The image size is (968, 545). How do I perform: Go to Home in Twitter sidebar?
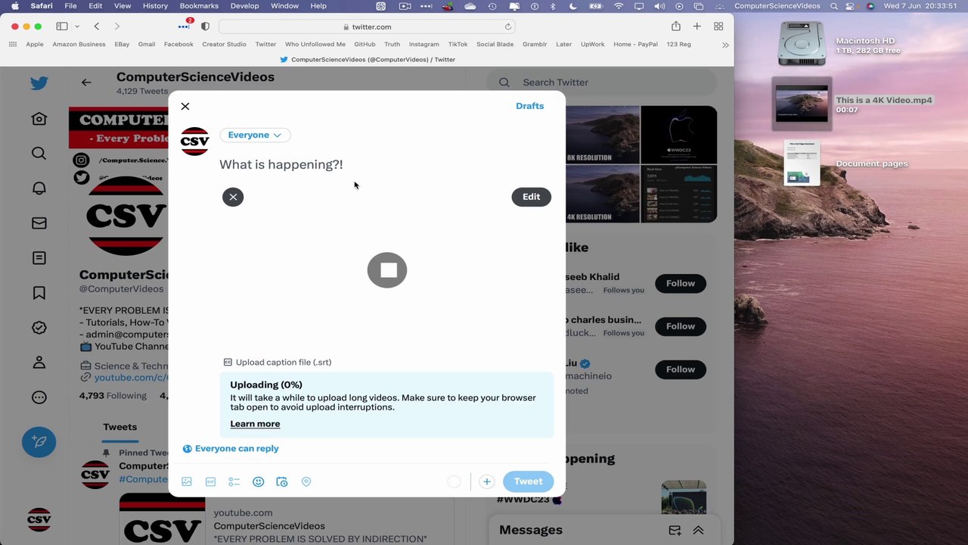(x=39, y=119)
